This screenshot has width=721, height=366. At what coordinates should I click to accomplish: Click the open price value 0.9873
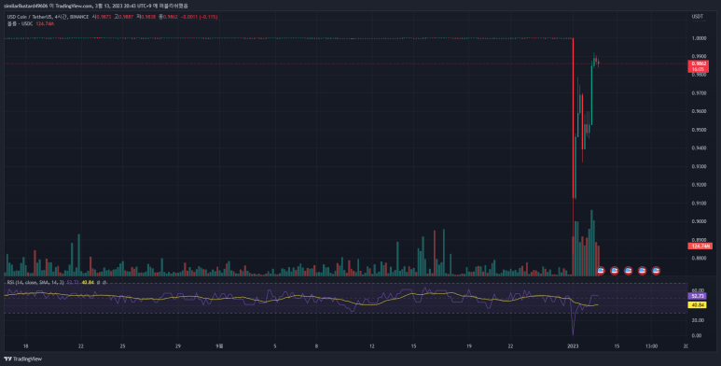[104, 17]
